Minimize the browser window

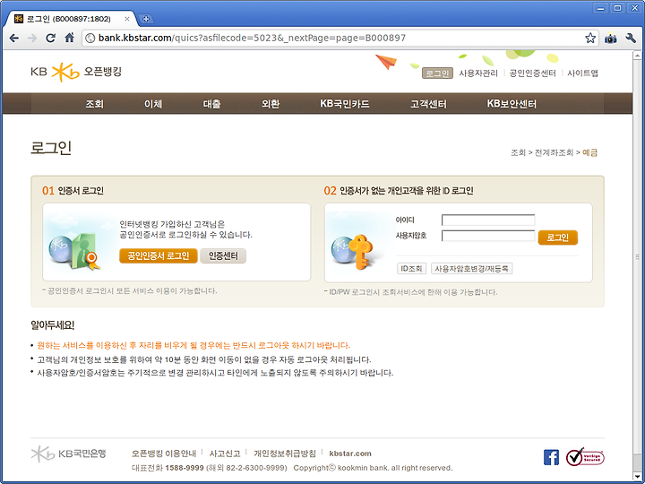[x=601, y=8]
